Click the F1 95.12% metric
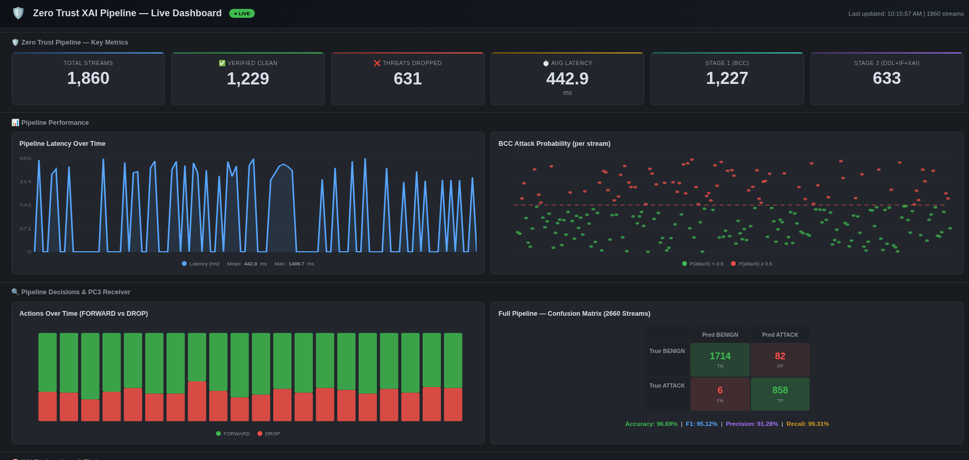Screen dimensions: 969x460 702,424
